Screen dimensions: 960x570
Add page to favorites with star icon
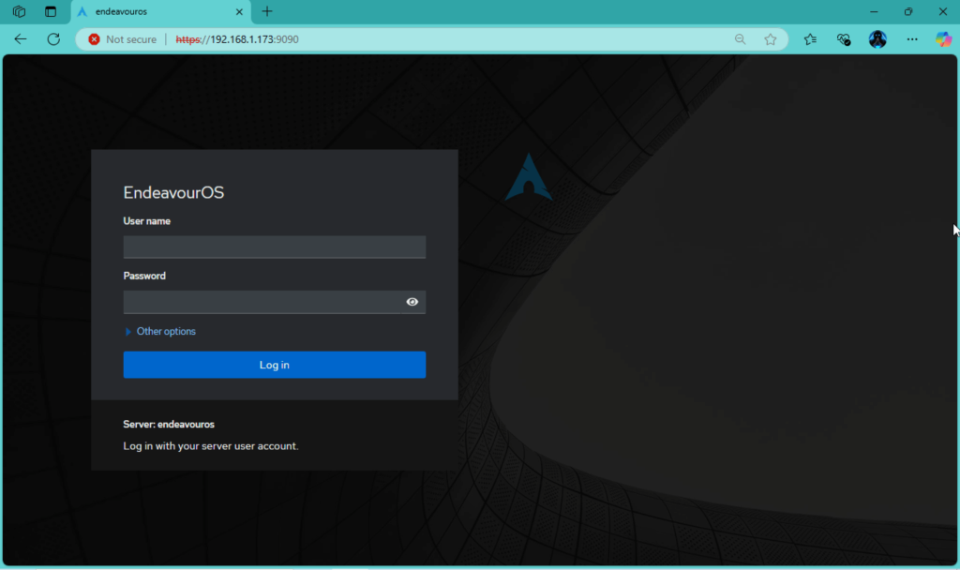[x=771, y=39]
